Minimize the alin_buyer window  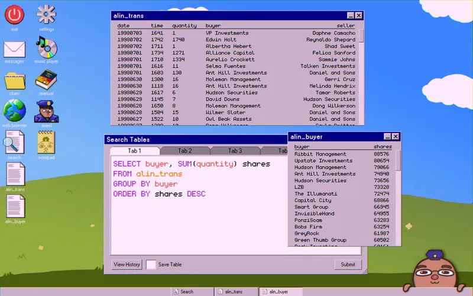coord(387,137)
